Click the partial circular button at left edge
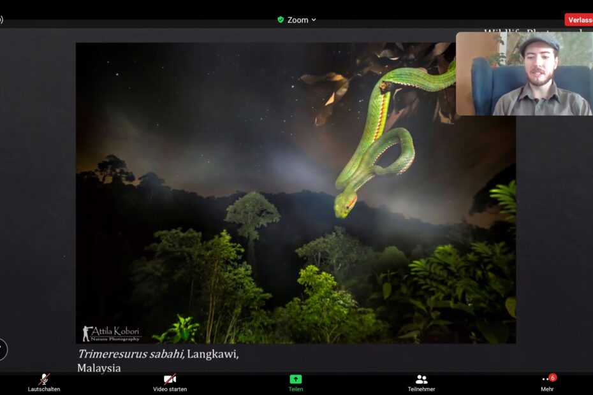 2,349
